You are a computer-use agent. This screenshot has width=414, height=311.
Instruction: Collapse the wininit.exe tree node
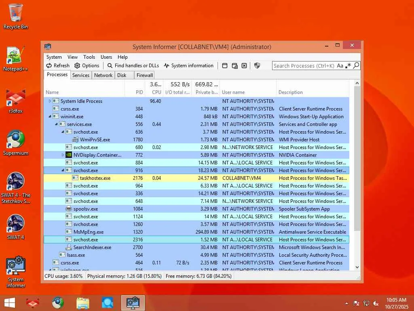pyautogui.click(x=50, y=116)
